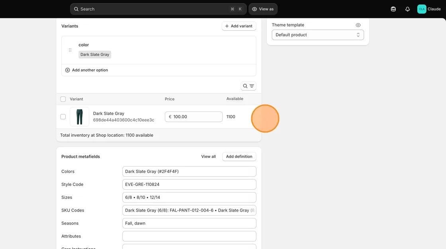Grab the drag handle beside color option

click(70, 50)
